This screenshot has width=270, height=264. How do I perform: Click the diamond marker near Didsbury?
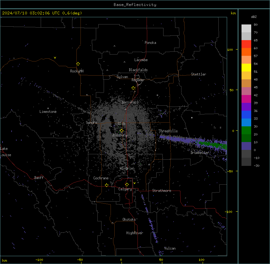pyautogui.click(x=122, y=131)
